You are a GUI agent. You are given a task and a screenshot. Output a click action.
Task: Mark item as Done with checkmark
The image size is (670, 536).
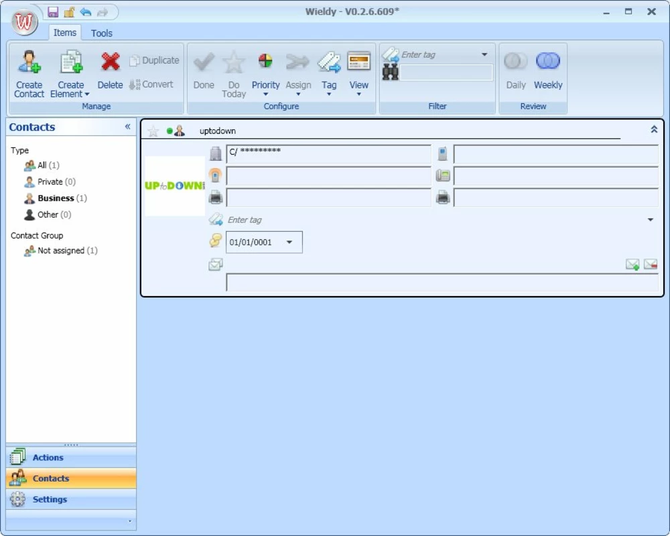click(204, 70)
